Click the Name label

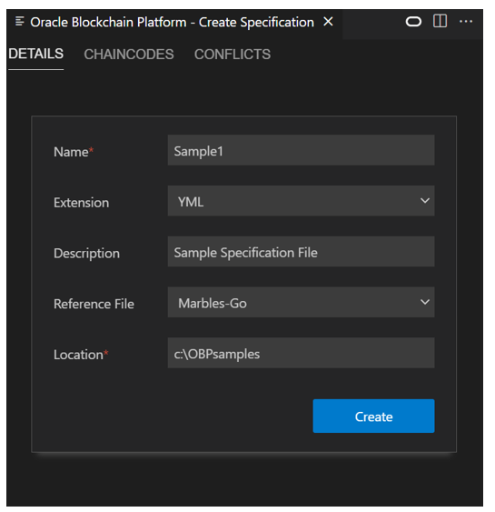[74, 152]
